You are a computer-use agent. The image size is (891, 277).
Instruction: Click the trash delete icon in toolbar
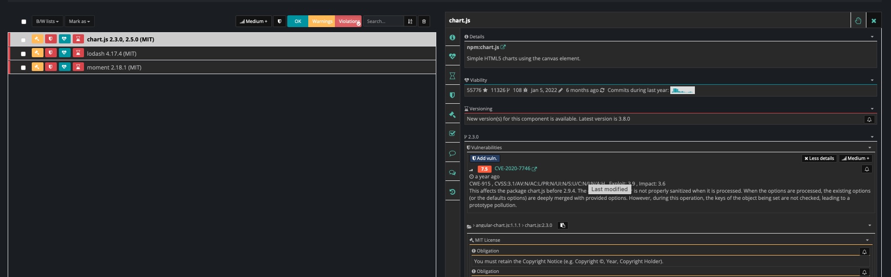[424, 21]
